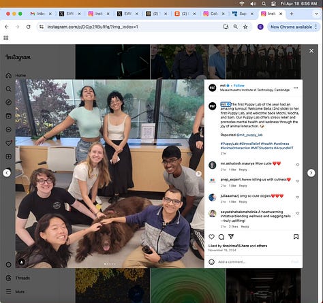Open Control Center in menu bar
323x303 pixels.
coord(274,3)
